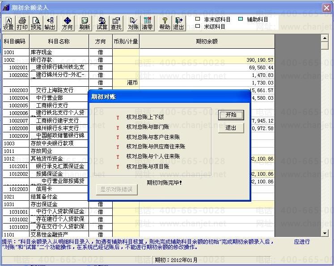The width and height of the screenshot is (334, 266).
Task: Click the 1,730.03 balance cell
Action: (x=207, y=83)
